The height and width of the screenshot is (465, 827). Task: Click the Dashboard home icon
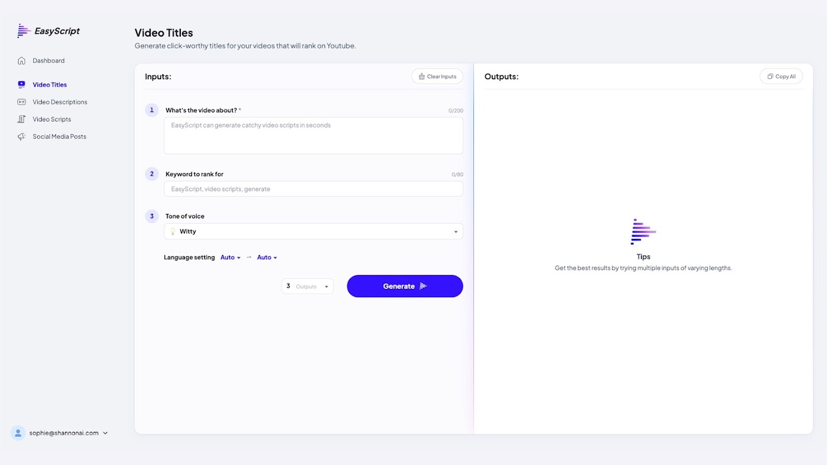click(x=22, y=60)
